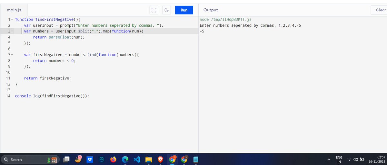
Task: Open Wi-Fi network settings in tray
Action: [349, 159]
